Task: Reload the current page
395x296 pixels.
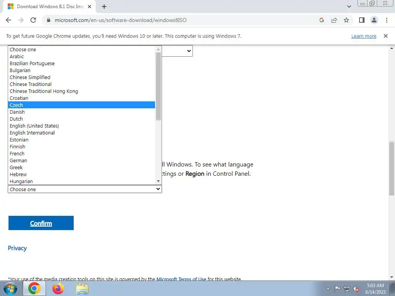Action: coord(33,20)
